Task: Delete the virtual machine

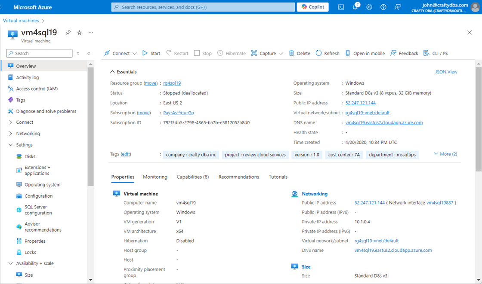Action: click(x=300, y=53)
